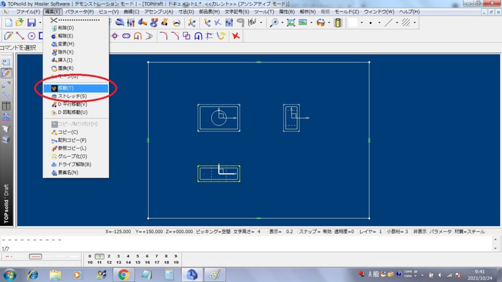Screen dimensions: 502x282
Task: Click the crosshair target point tool
Action: (x=115, y=36)
